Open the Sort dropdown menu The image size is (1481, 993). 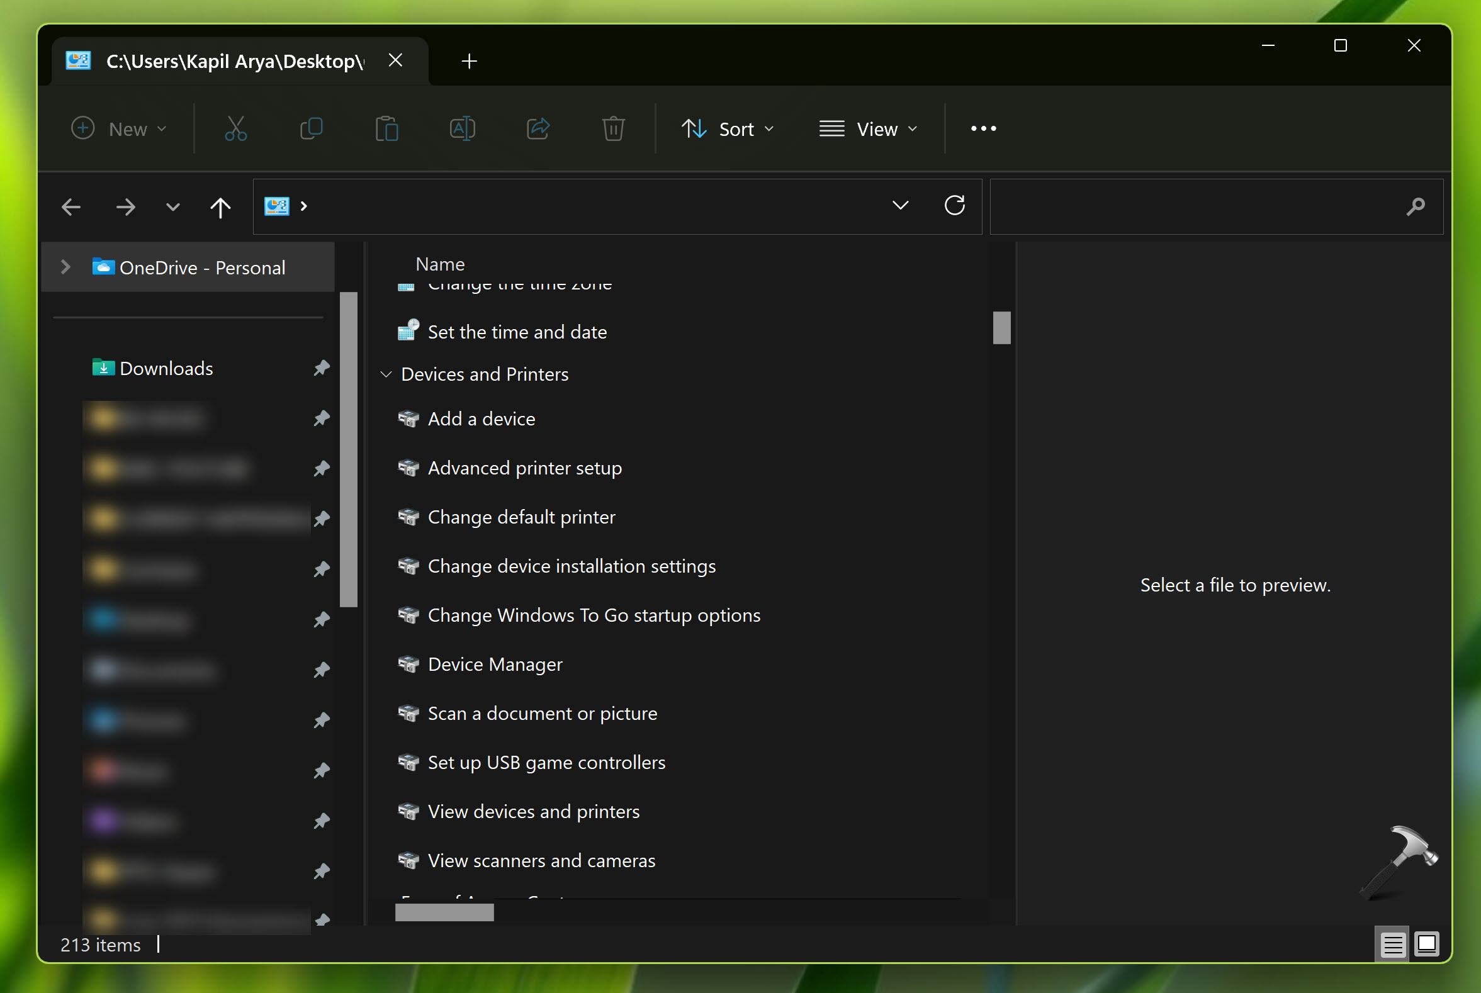tap(728, 128)
